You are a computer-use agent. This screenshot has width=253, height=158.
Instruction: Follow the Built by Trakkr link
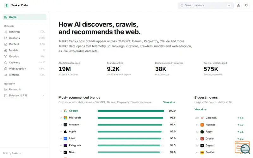point(12,153)
